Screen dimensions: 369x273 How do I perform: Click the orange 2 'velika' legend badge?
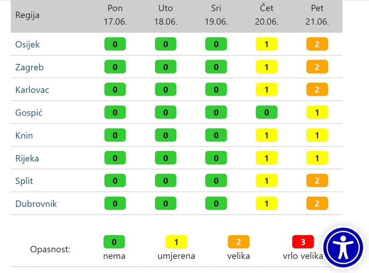point(239,242)
